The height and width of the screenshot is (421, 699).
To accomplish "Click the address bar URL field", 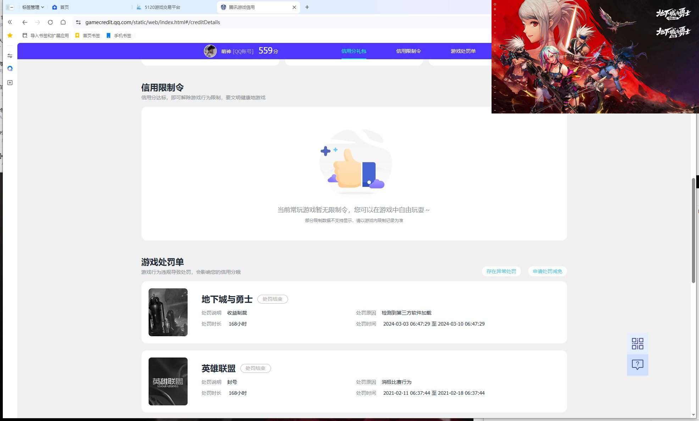I will pyautogui.click(x=152, y=22).
